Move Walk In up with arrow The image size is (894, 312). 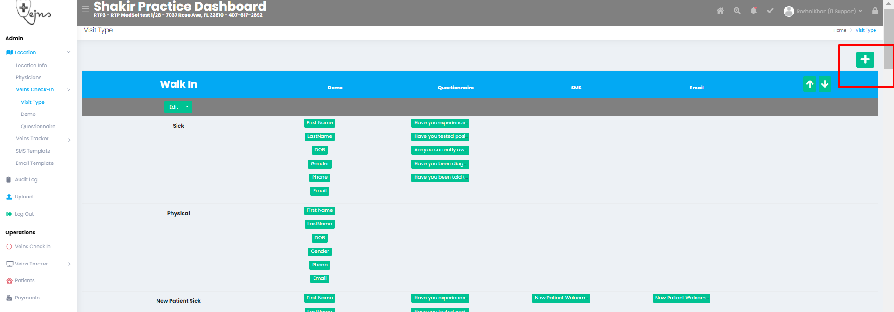pos(810,84)
